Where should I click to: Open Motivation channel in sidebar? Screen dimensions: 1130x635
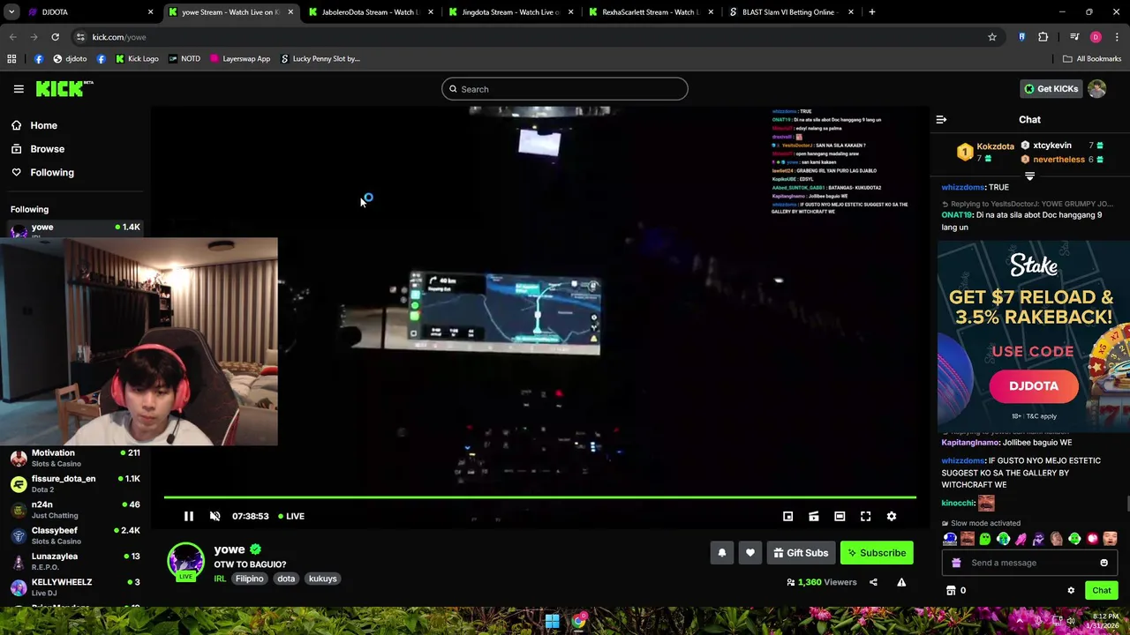[x=75, y=458]
